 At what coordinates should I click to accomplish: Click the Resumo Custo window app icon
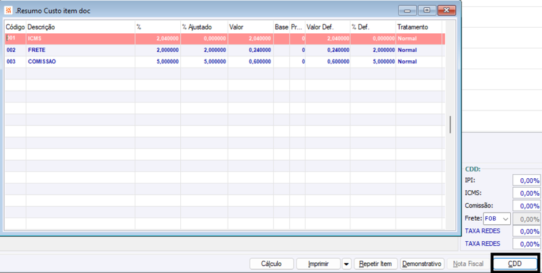pos(9,11)
